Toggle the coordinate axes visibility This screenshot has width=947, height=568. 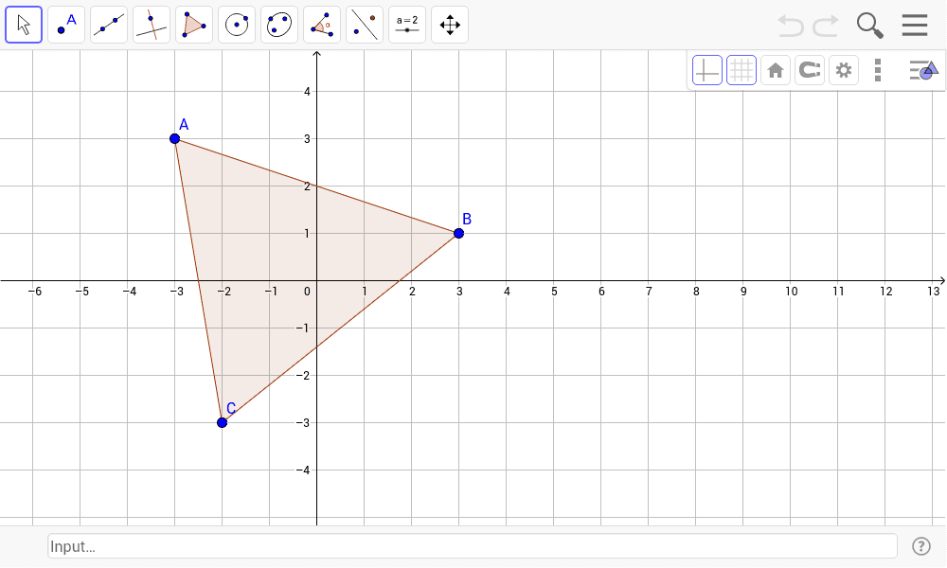[x=706, y=69]
